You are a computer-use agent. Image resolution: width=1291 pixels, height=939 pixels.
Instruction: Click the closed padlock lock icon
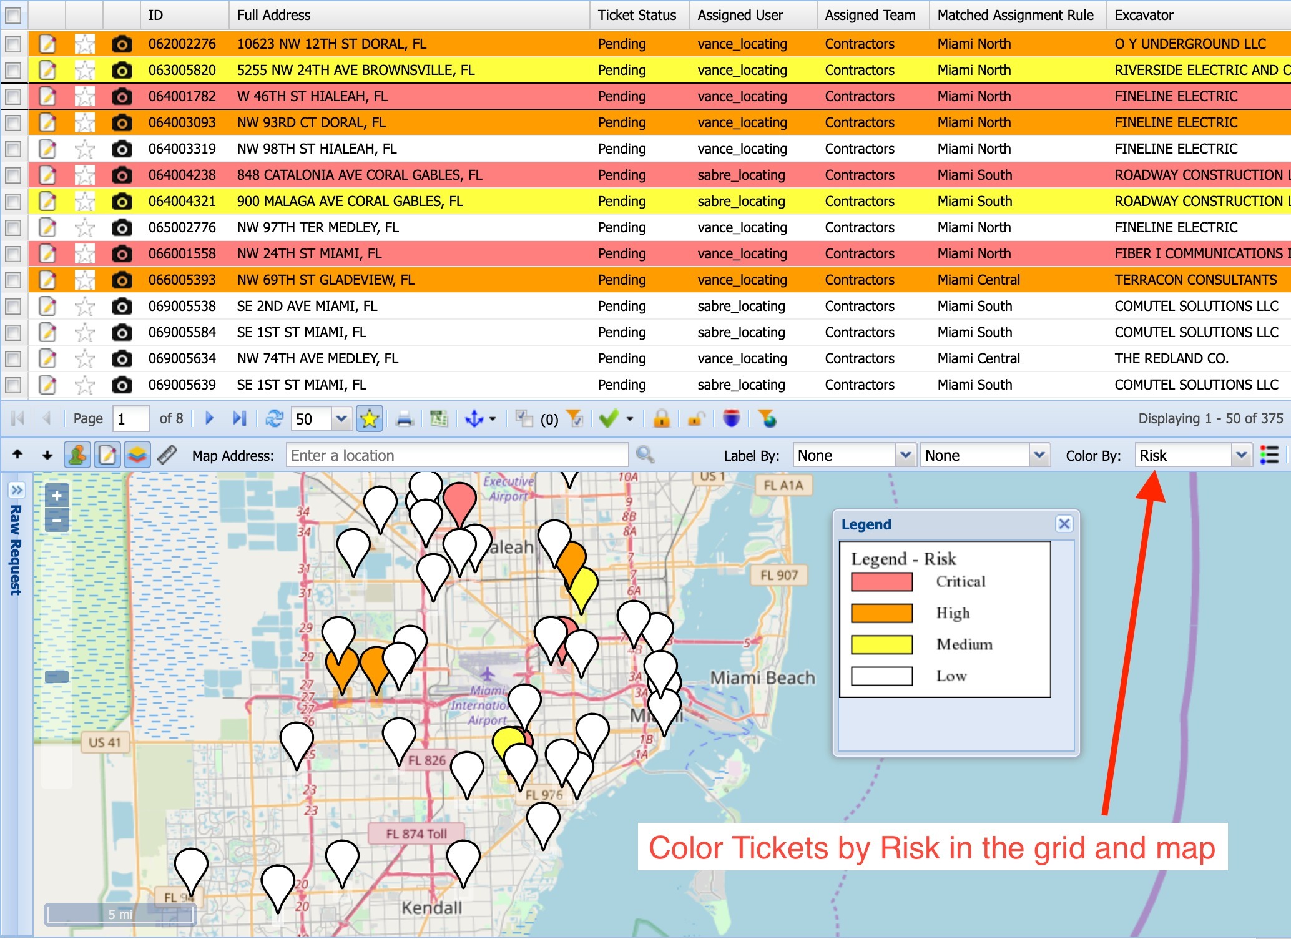pos(662,419)
